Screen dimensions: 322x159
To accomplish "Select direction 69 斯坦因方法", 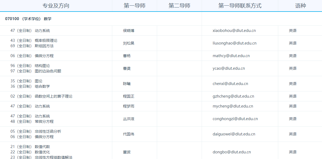I will (x=32, y=46).
